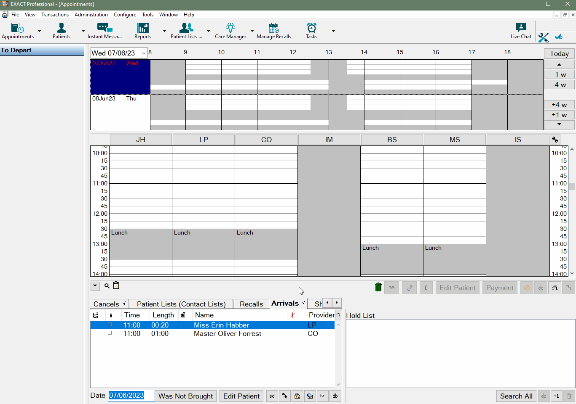Open the Care Manager tool
The image size is (576, 404).
pos(230,31)
